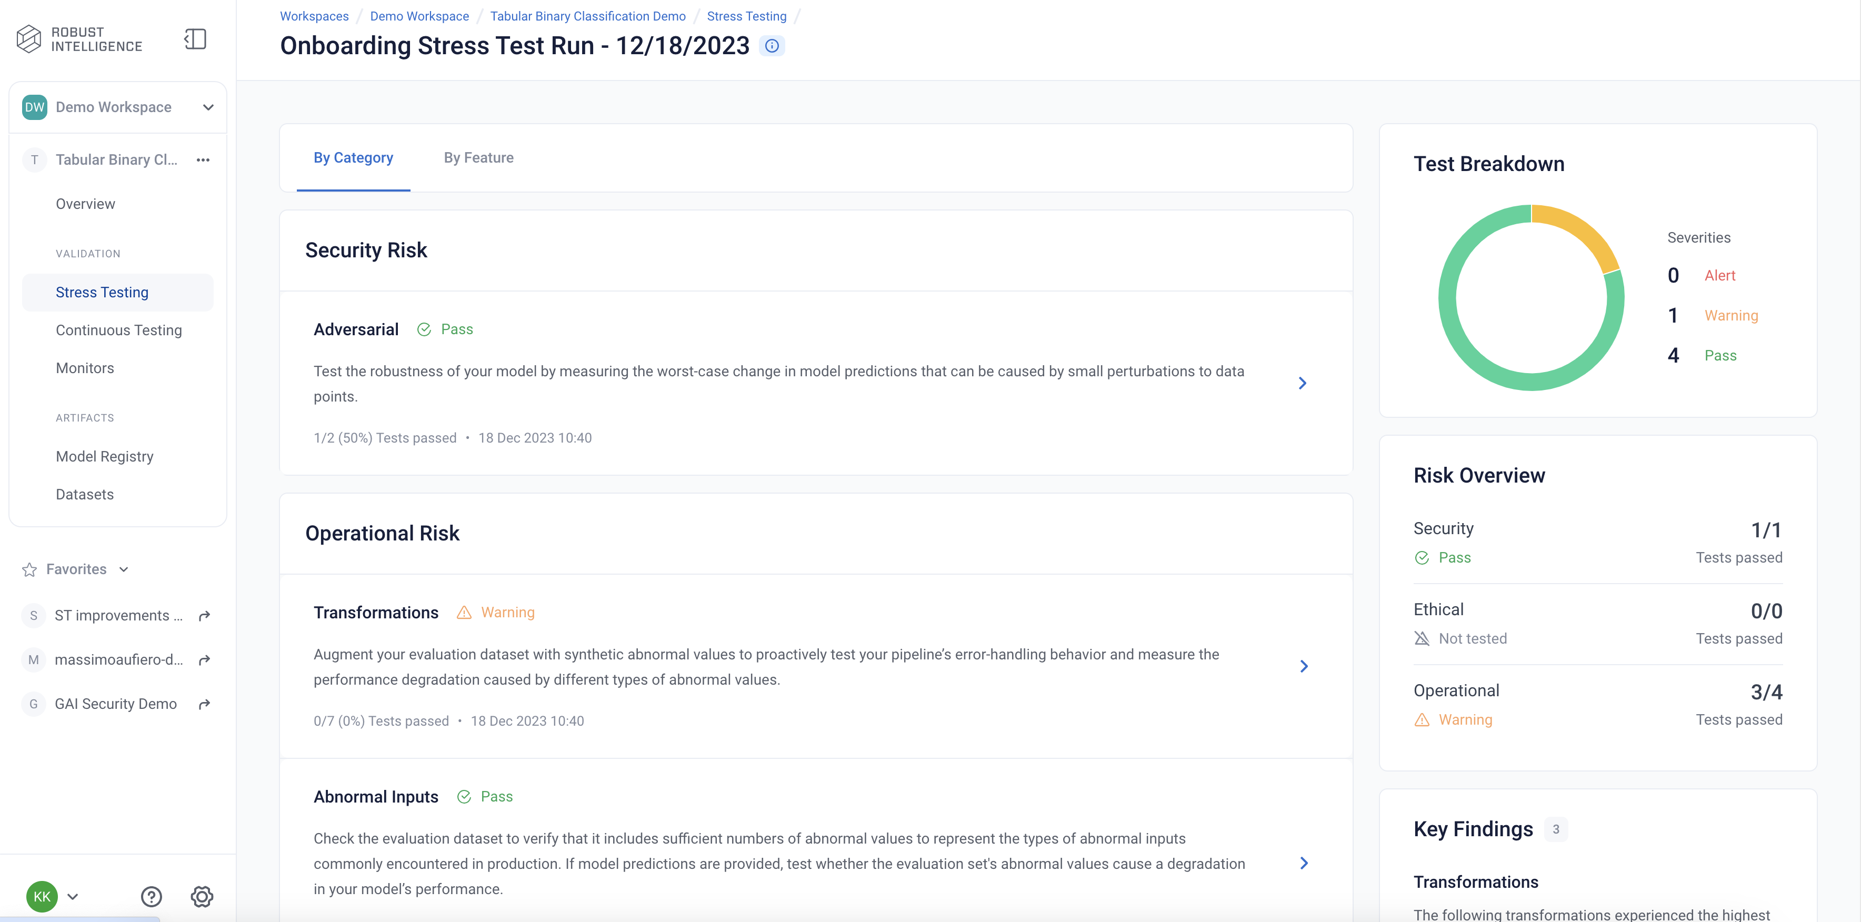
Task: Collapse the sidebar panel icon
Action: pos(195,39)
